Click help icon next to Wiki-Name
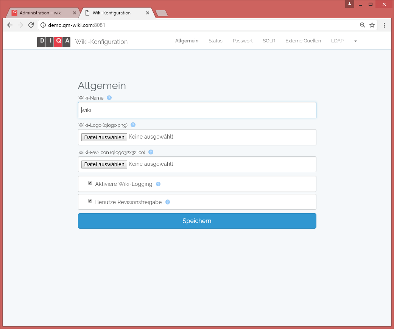The width and height of the screenshot is (394, 329). pyautogui.click(x=109, y=98)
